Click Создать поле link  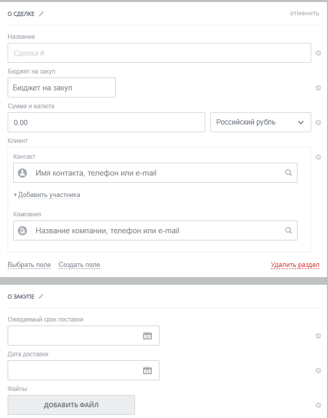(x=79, y=265)
